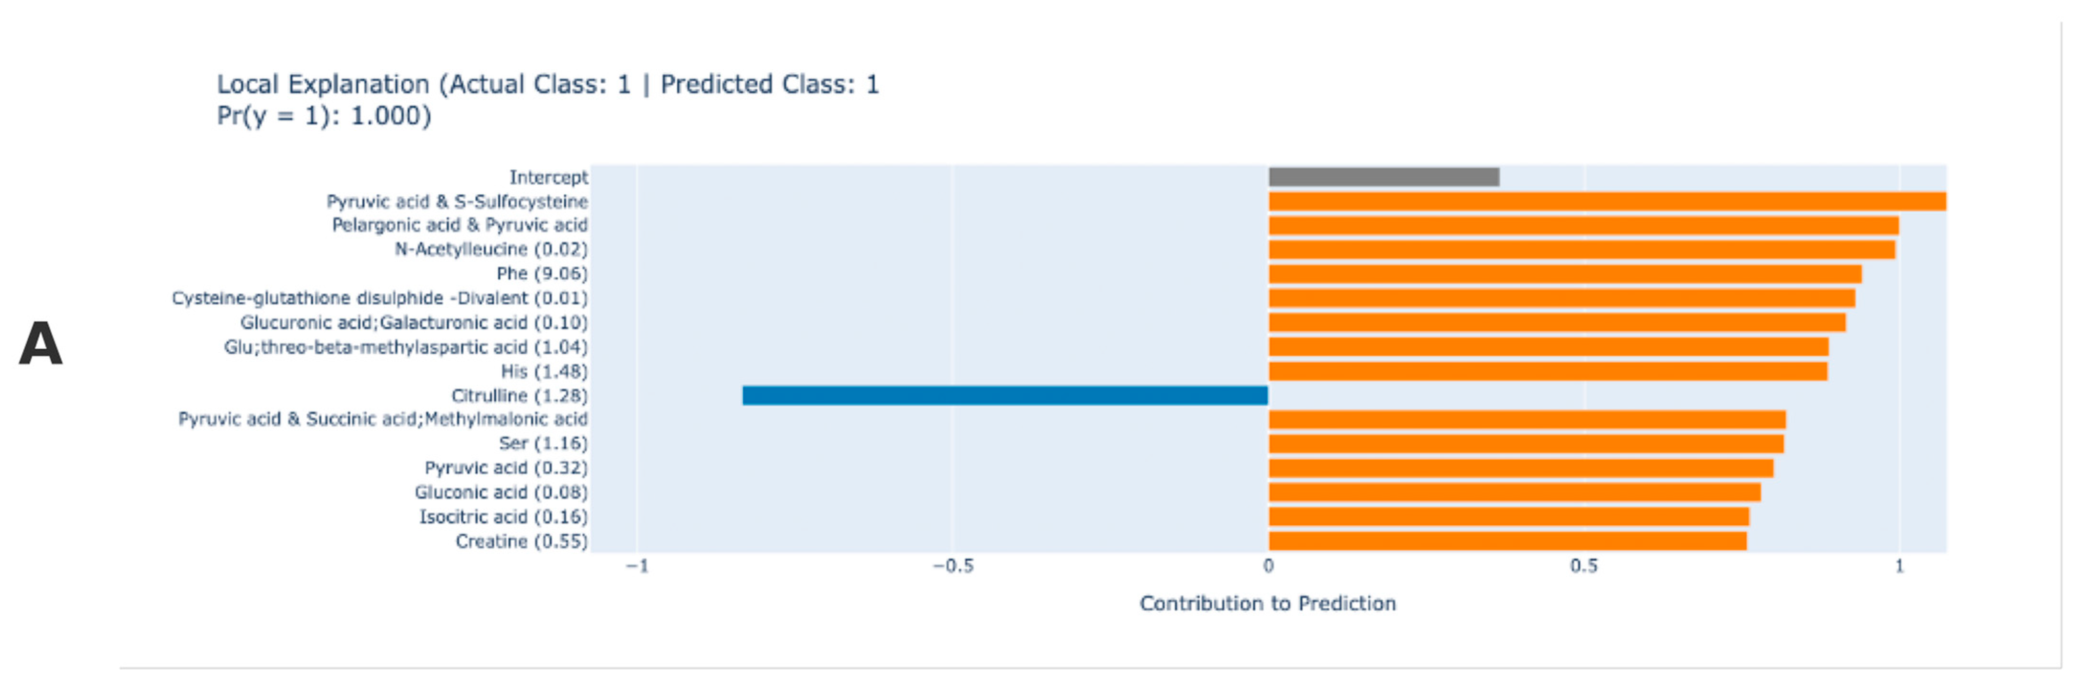
Task: Click the Isocitric acid (0.16) bar
Action: point(1508,517)
